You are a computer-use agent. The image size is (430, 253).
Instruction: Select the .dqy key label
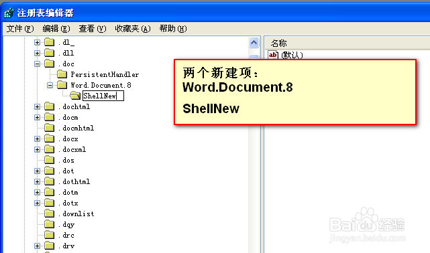[x=66, y=225]
